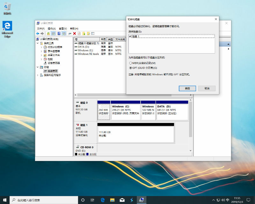The height and width of the screenshot is (204, 255).
Task: Open the 文件(F) menu
Action: coord(41,28)
